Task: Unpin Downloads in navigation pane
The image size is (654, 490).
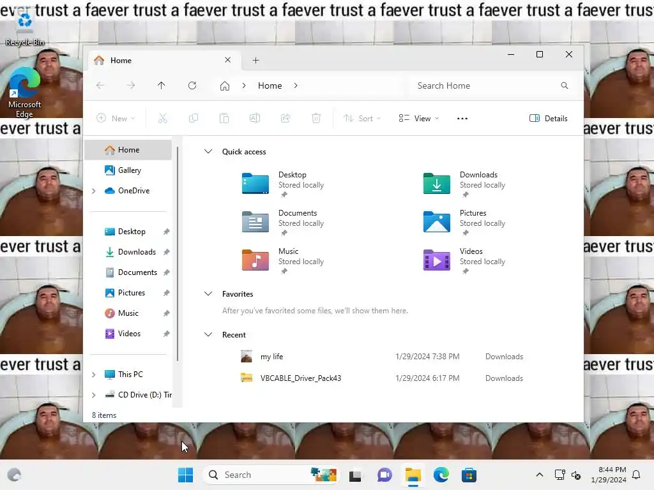Action: pos(167,252)
